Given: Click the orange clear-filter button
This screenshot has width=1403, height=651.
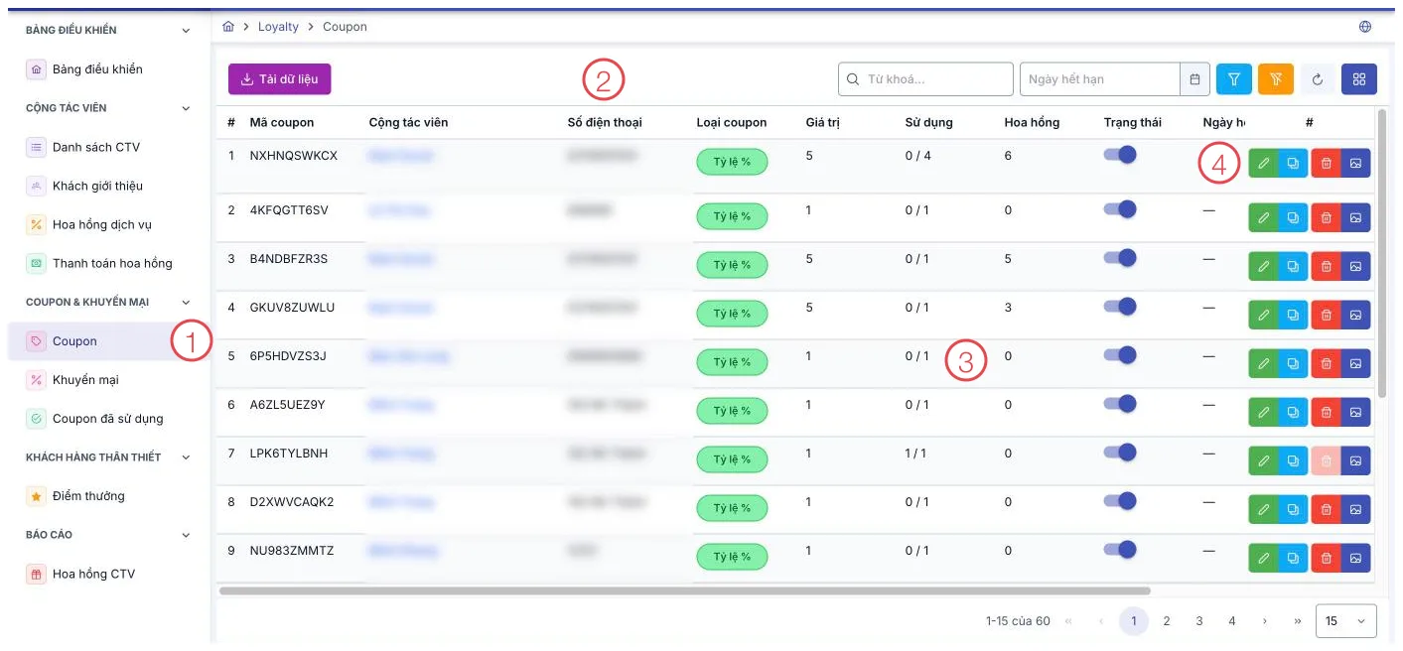Looking at the screenshot, I should coord(1276,79).
